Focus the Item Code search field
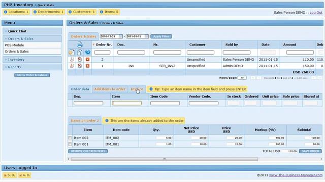This screenshot has width=325, height=182. point(165,103)
